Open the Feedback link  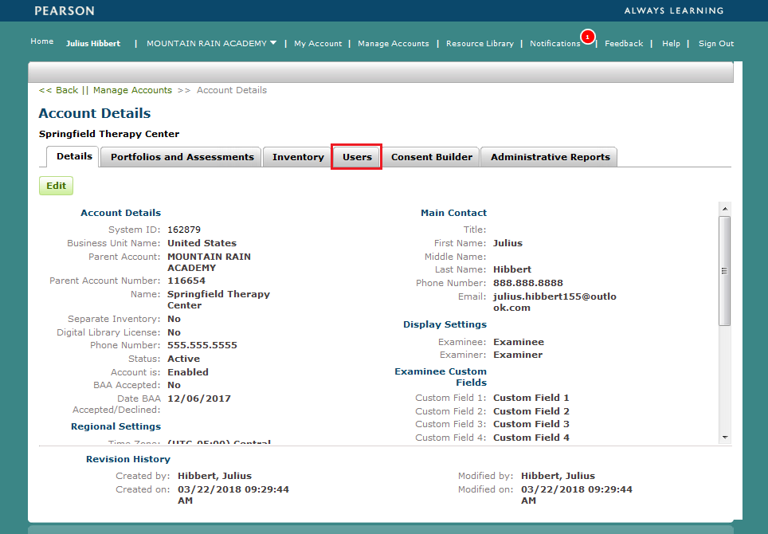[x=623, y=44]
